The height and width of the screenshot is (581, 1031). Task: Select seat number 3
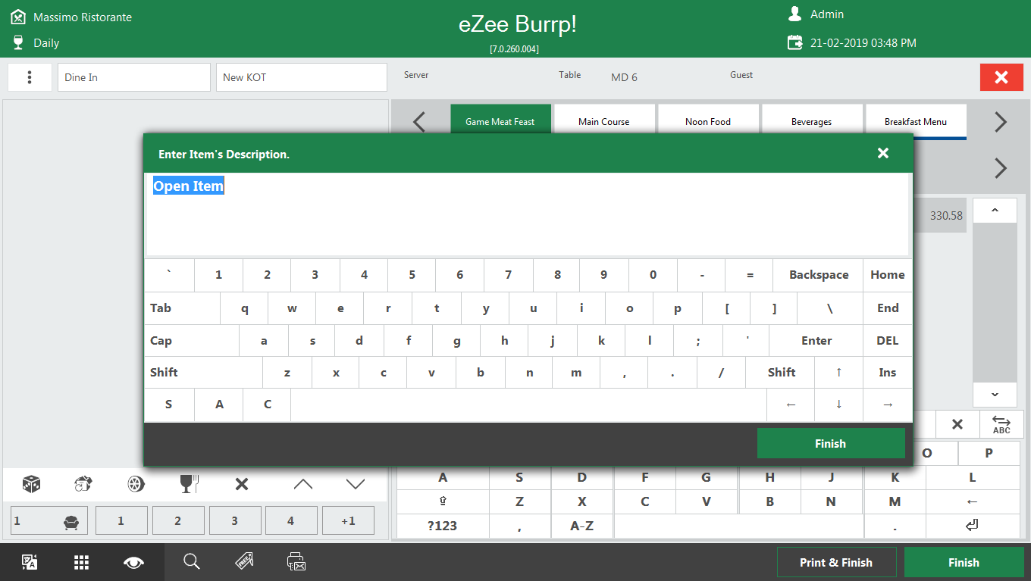235,521
